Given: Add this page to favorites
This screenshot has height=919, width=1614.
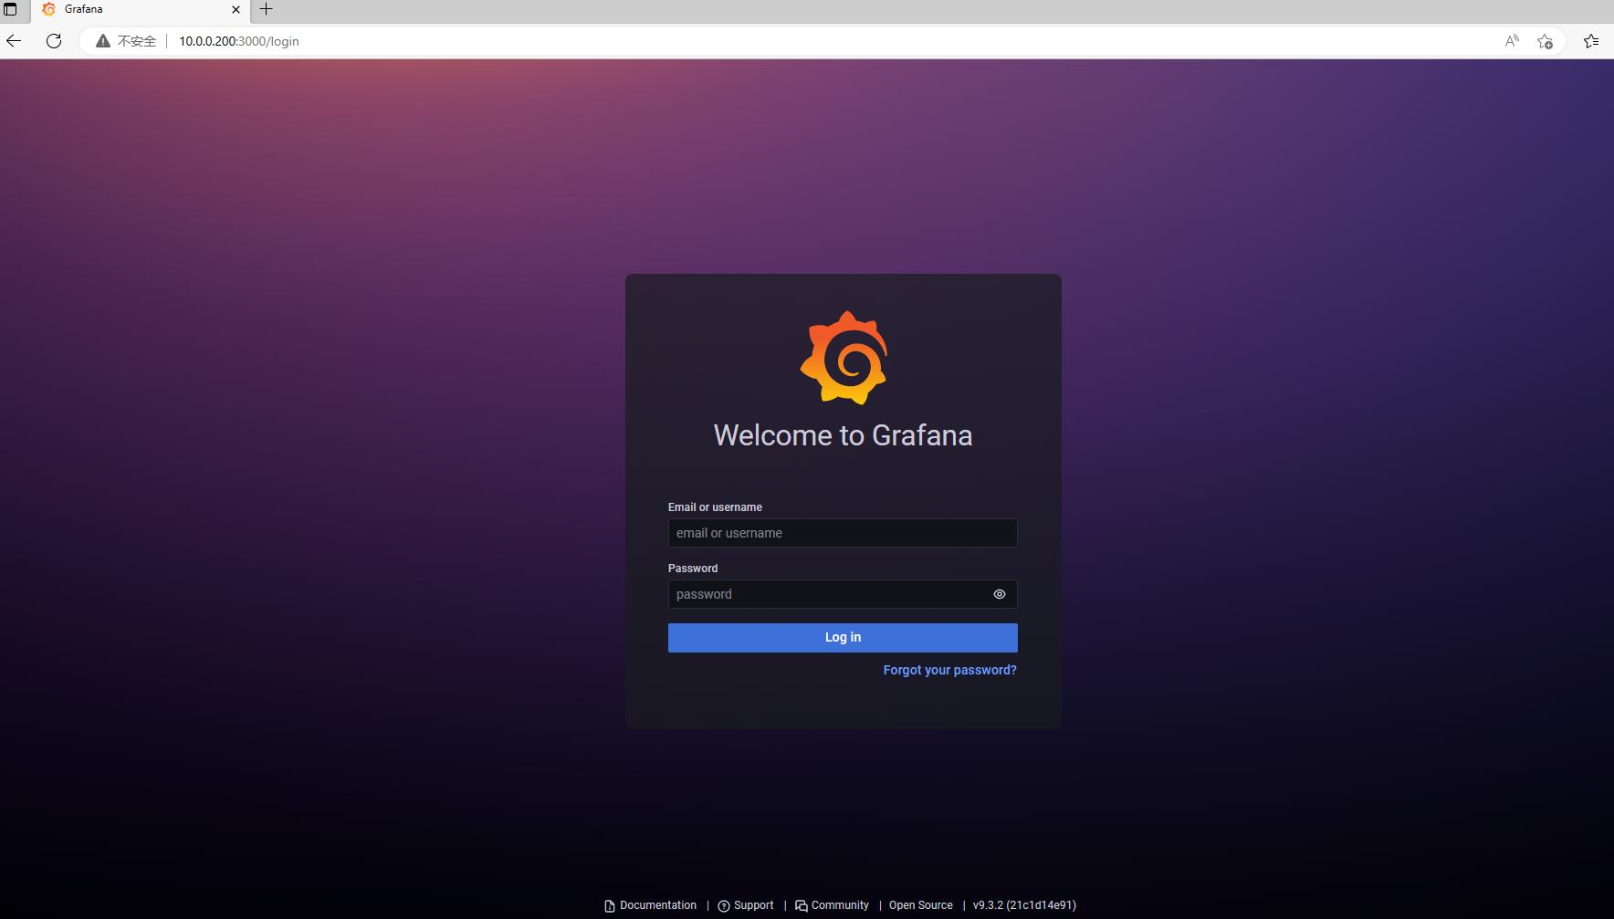Looking at the screenshot, I should click(1545, 41).
